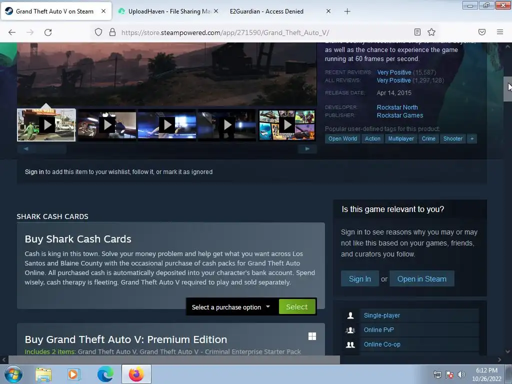Go back with the browser back arrow

point(12,32)
